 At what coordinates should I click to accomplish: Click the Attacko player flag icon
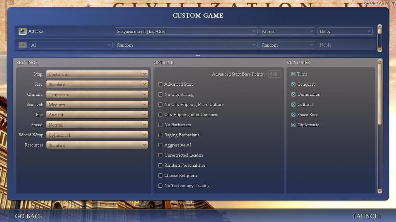pos(22,31)
